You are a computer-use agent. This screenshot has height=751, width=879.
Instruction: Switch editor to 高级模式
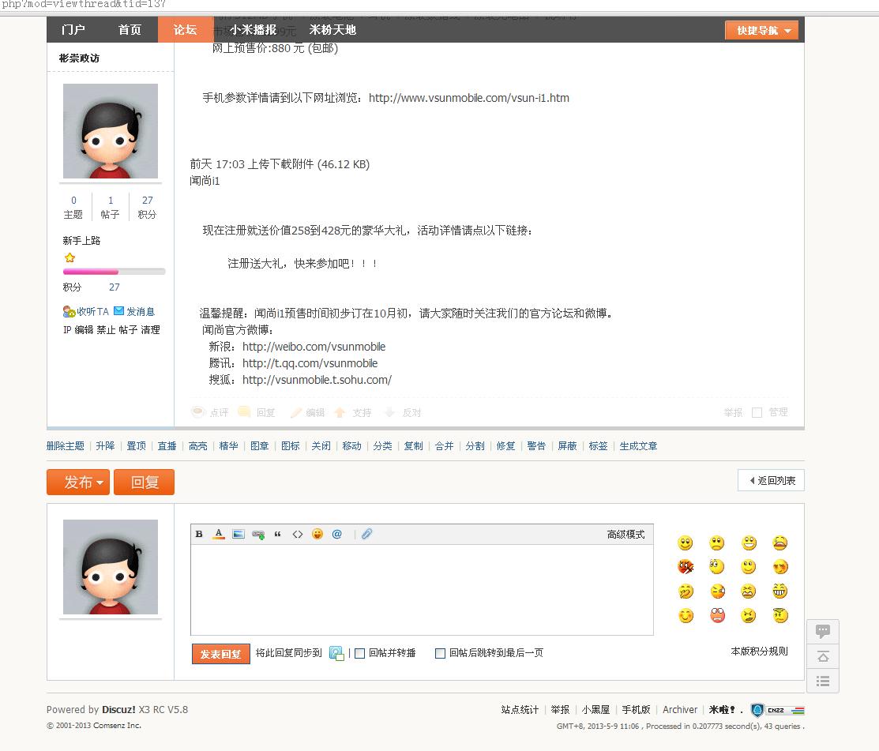[x=625, y=535]
